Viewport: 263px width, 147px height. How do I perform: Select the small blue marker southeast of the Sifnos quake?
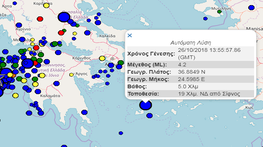coord(150,115)
